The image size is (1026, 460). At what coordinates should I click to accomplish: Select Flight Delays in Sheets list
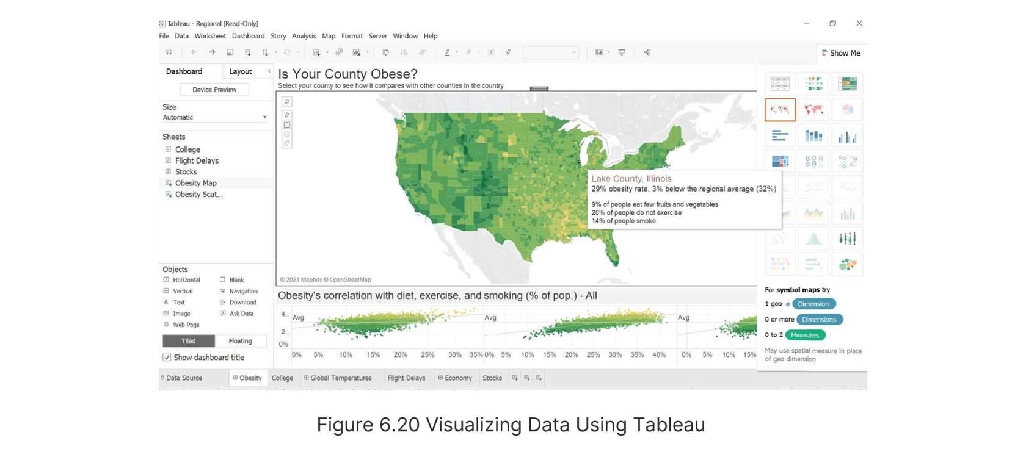point(197,161)
